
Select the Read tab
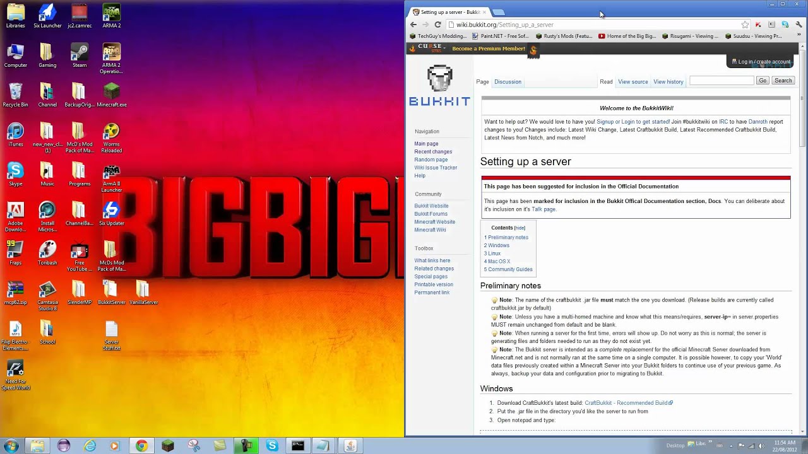point(606,82)
